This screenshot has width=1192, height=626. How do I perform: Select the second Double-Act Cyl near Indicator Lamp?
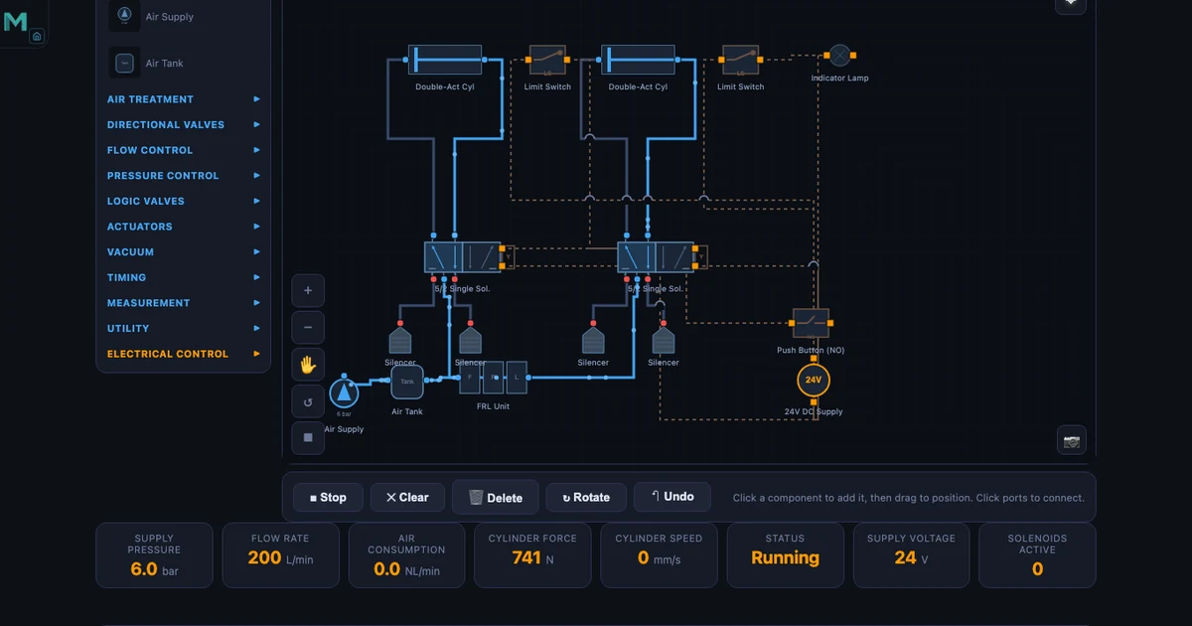[638, 61]
